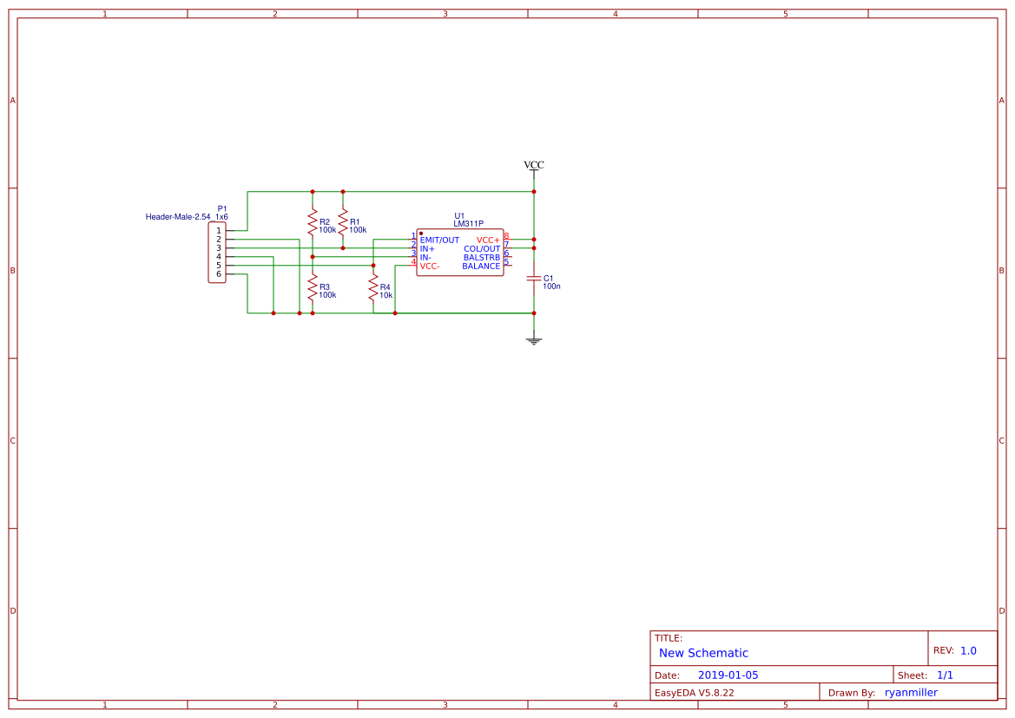The height and width of the screenshot is (718, 1015).
Task: Click the ryanmiller author name
Action: coord(911,693)
